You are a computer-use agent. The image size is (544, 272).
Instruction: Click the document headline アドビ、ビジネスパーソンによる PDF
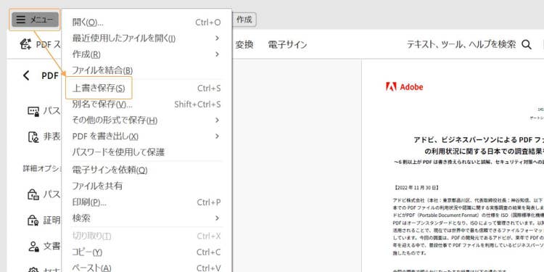pos(479,140)
